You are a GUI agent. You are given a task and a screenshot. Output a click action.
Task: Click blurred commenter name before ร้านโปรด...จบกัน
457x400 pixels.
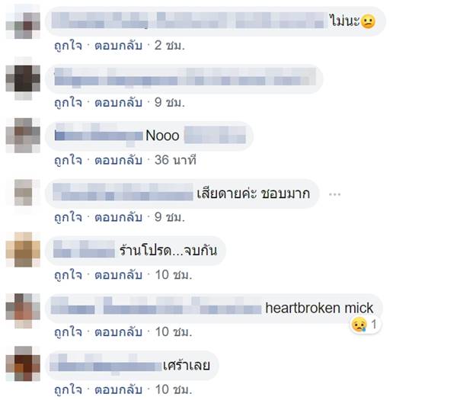pyautogui.click(x=84, y=249)
